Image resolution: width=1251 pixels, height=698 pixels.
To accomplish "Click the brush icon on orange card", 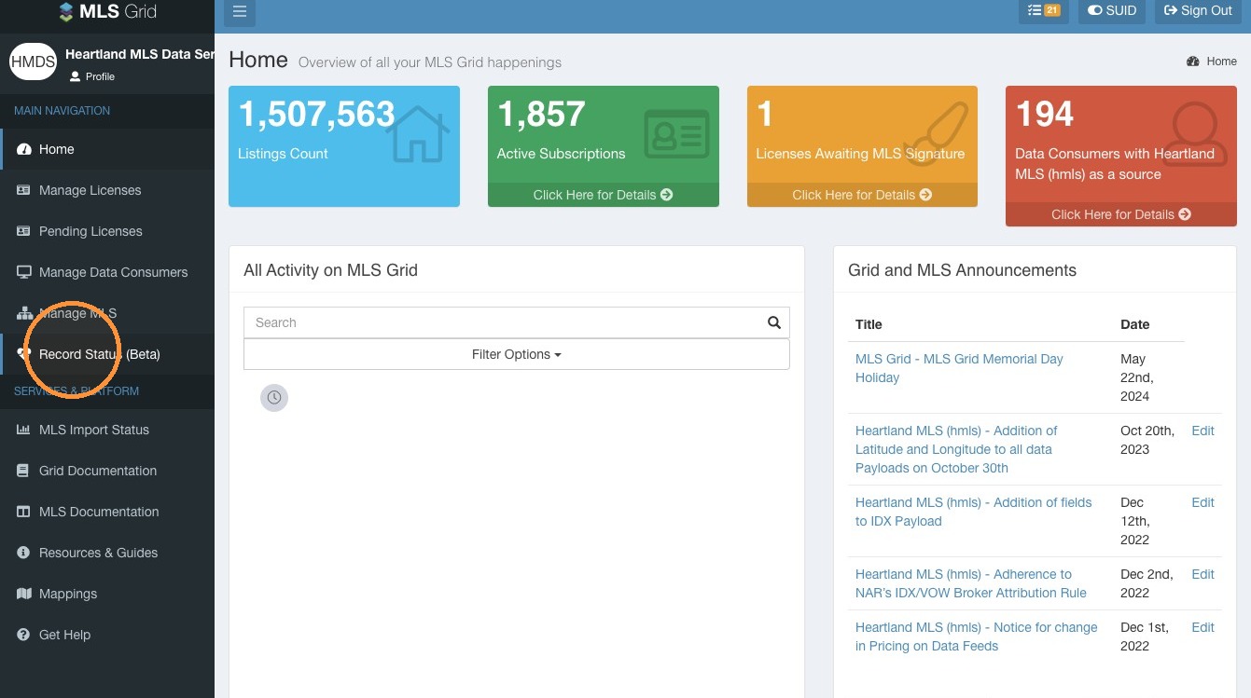I will 936,132.
